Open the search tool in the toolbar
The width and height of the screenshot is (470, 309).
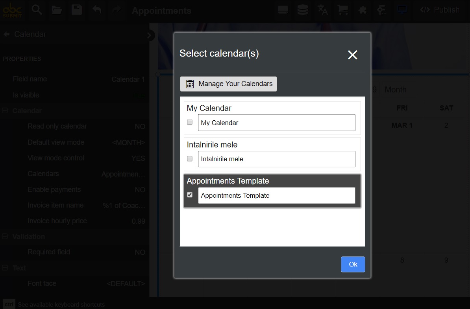[37, 11]
